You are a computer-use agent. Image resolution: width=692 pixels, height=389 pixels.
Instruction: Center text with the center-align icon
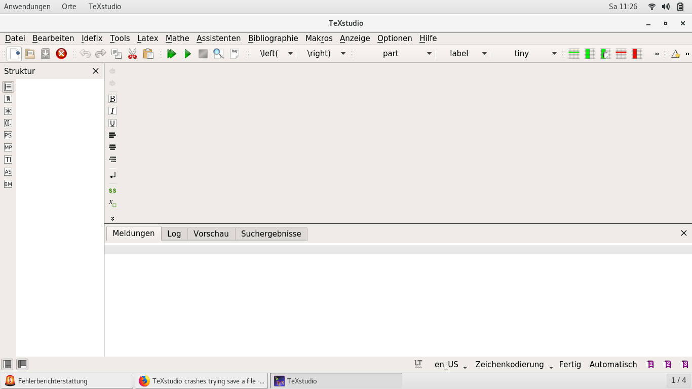(112, 147)
